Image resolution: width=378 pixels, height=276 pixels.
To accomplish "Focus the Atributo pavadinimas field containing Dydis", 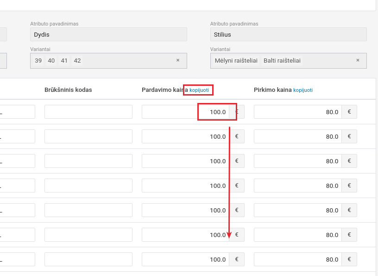I will (108, 34).
